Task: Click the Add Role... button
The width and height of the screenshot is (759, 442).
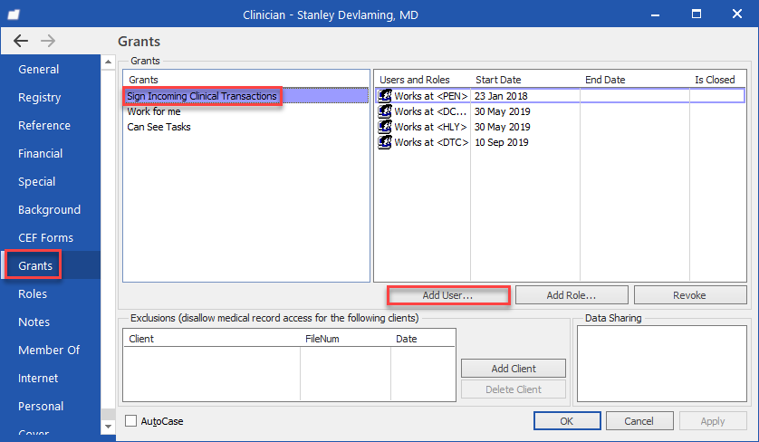Action: pos(572,295)
